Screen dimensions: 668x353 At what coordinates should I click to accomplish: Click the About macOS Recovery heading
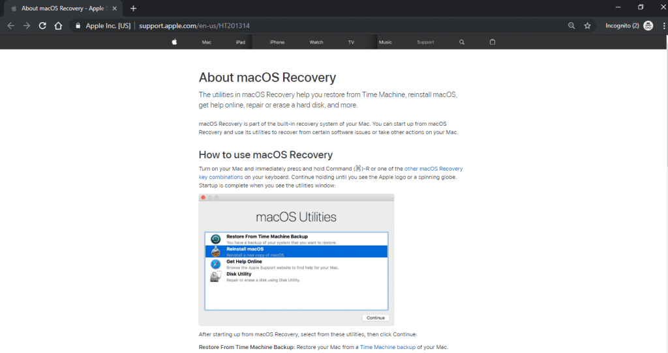(x=267, y=78)
